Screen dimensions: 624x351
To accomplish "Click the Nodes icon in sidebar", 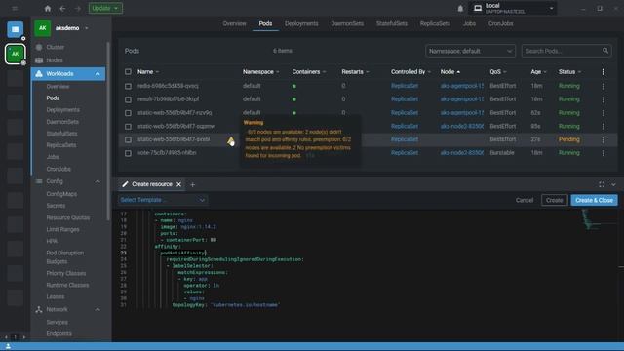I will point(39,60).
